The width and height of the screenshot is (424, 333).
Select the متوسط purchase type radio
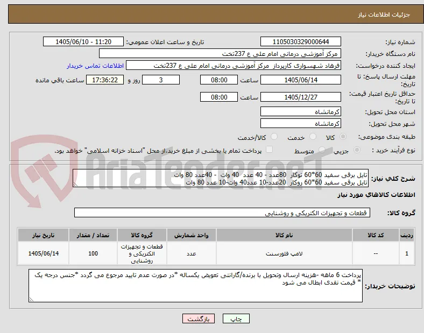pyautogui.click(x=322, y=150)
